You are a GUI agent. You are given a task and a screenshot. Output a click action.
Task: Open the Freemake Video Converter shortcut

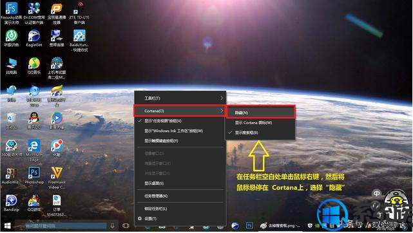[57, 178]
